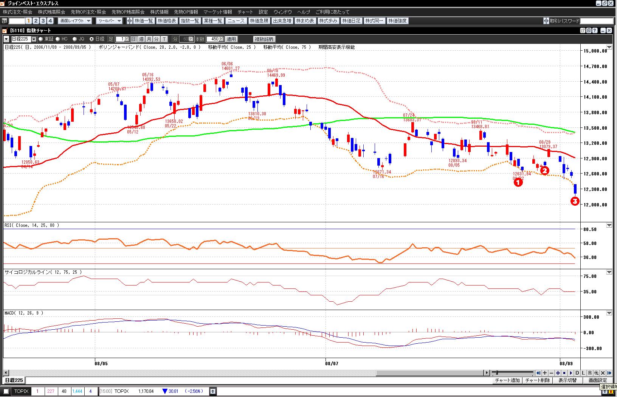Click the チャート追加 button

[507, 380]
